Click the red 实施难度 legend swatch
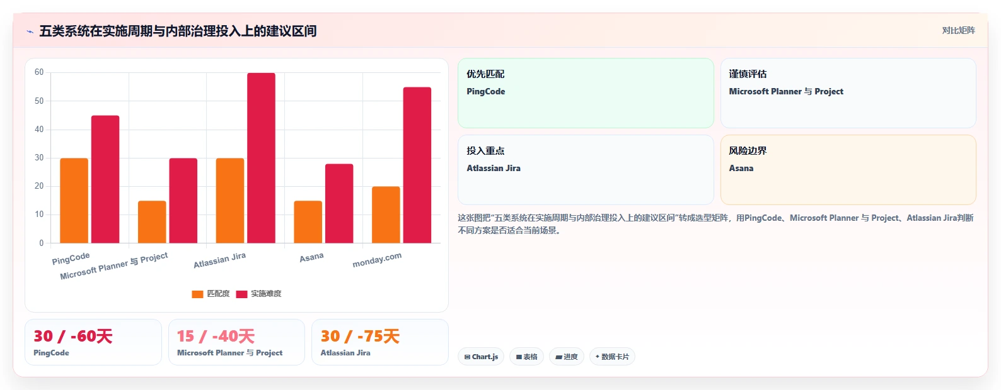Screen dimensions: 1001x390 [x=241, y=294]
